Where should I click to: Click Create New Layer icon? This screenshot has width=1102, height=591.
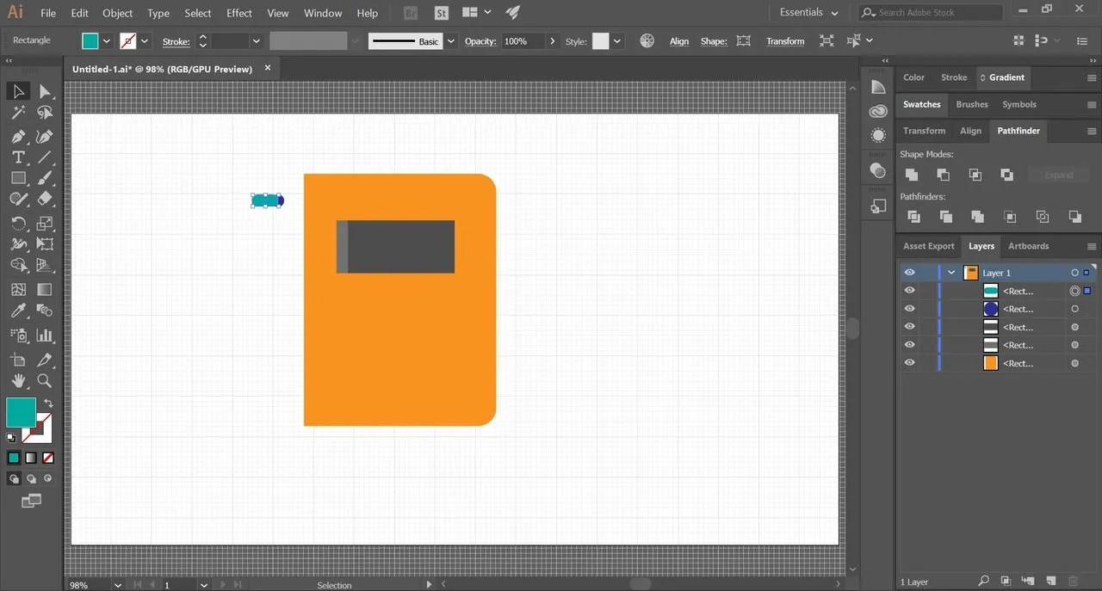click(x=1050, y=582)
